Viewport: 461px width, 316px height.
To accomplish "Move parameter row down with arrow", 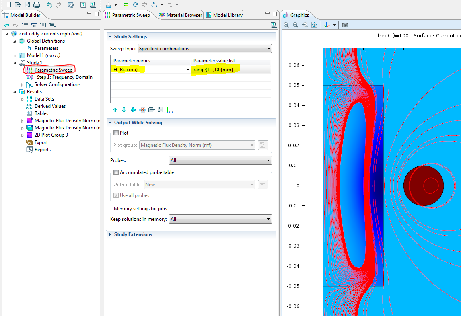I will [x=124, y=110].
